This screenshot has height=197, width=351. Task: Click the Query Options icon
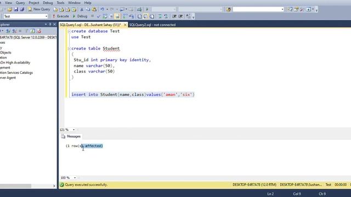[111, 16]
